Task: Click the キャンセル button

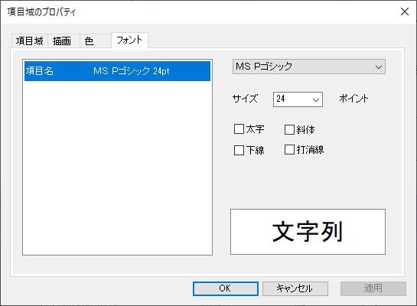Action: (295, 288)
